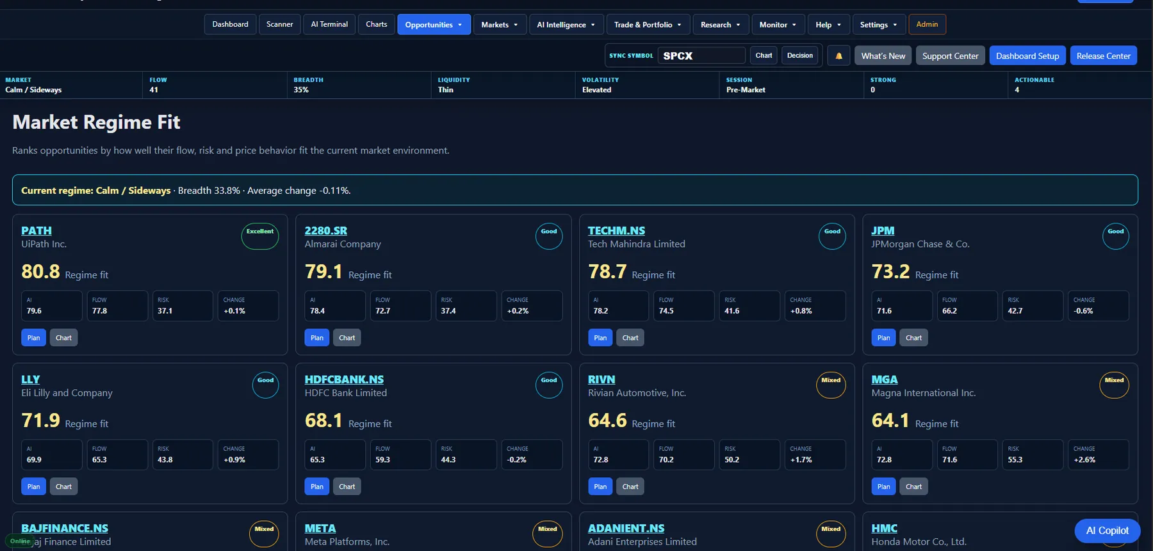Click Chart on the Almarai Company card

coord(347,338)
